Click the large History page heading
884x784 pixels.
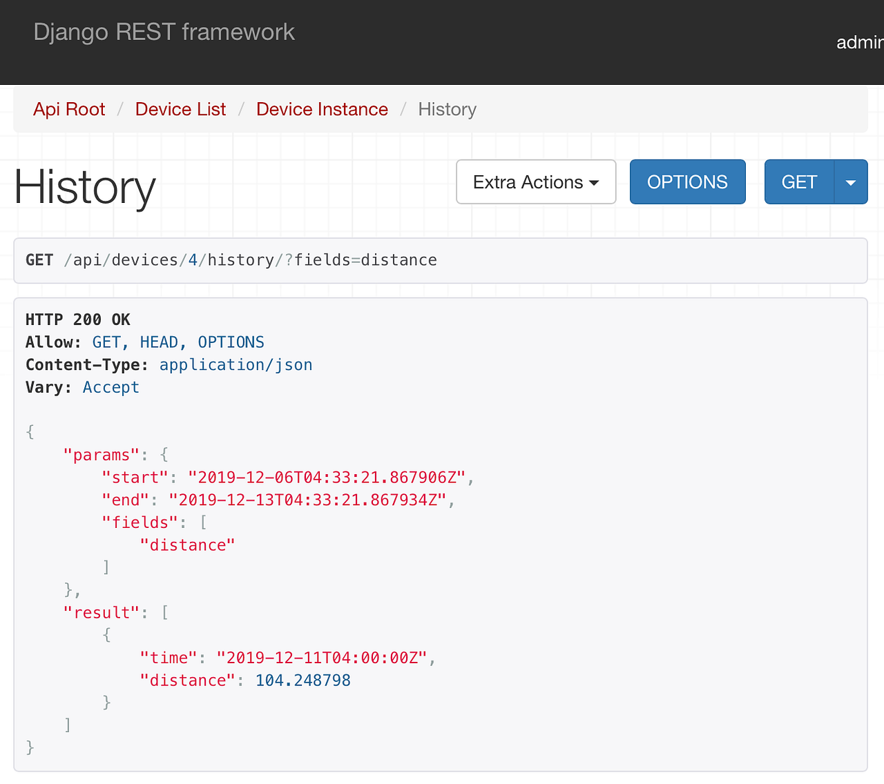click(x=85, y=187)
